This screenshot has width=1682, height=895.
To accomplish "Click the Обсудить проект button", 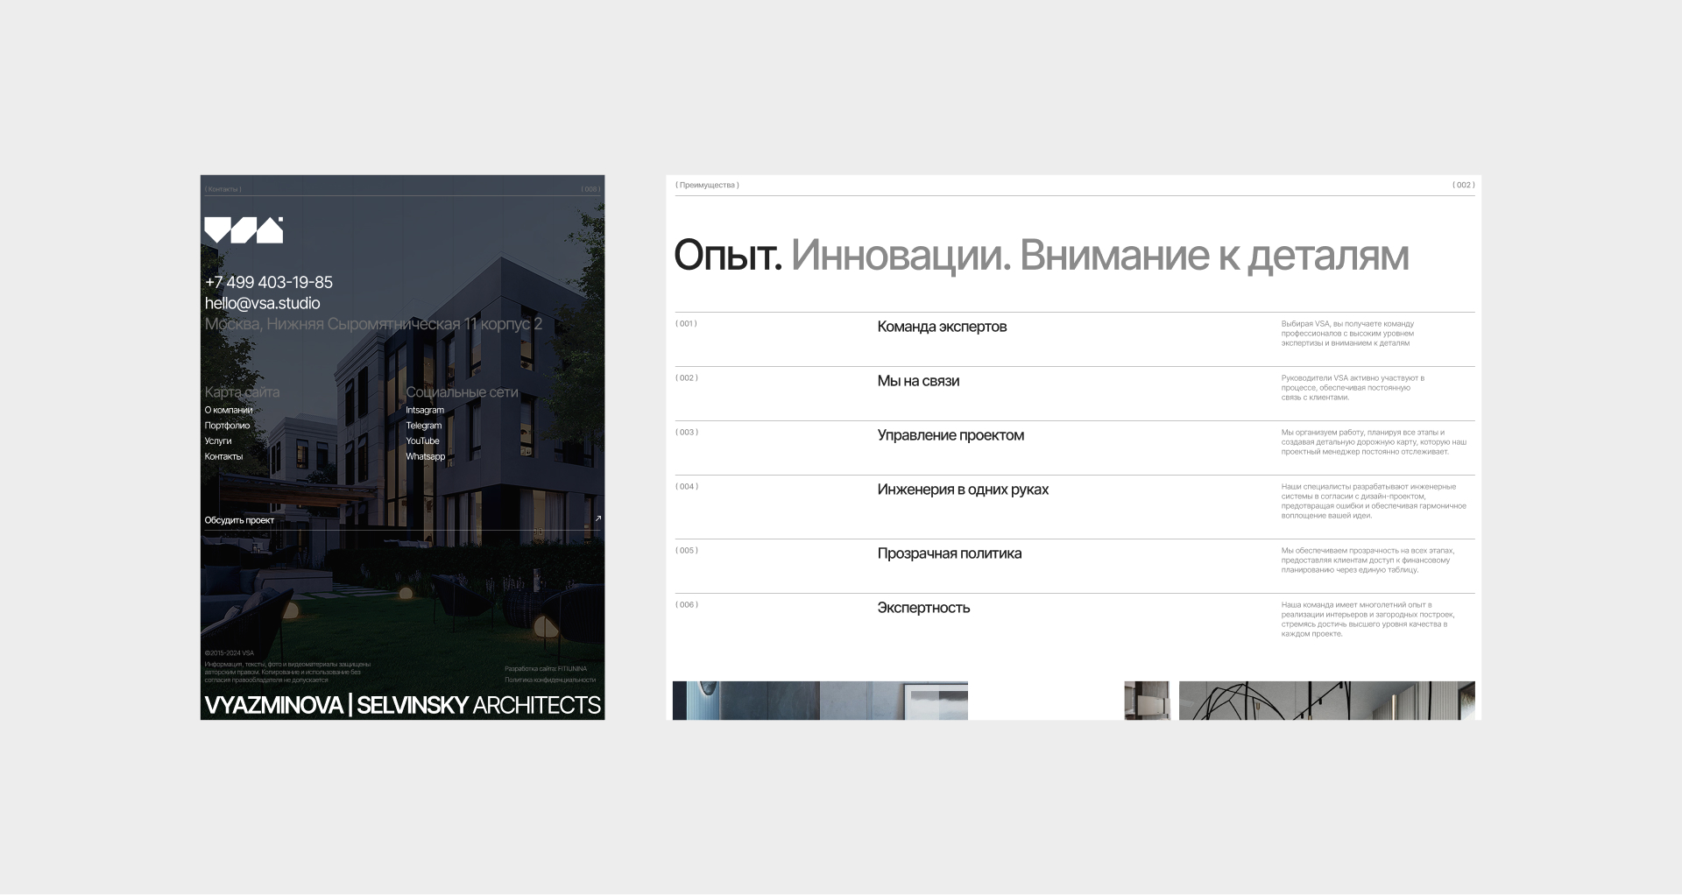I will 238,519.
